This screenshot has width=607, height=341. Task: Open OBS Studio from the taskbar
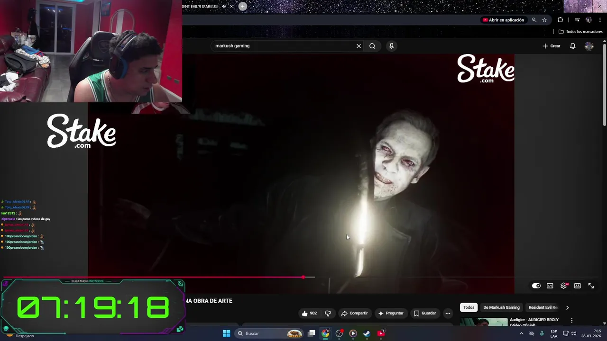[x=339, y=333]
